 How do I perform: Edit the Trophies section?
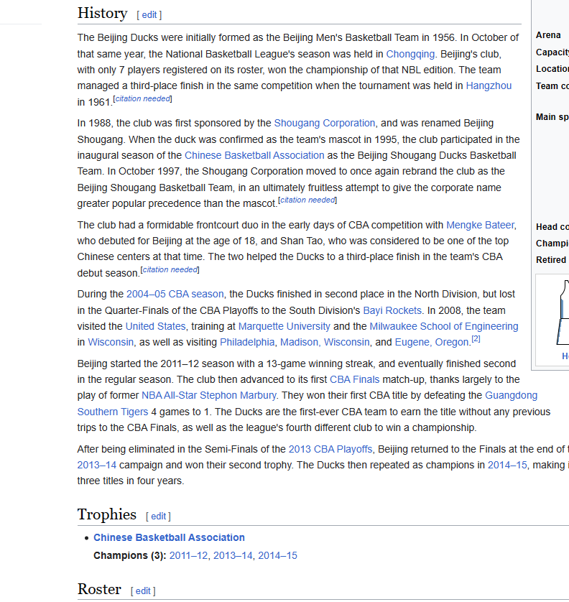tap(158, 517)
